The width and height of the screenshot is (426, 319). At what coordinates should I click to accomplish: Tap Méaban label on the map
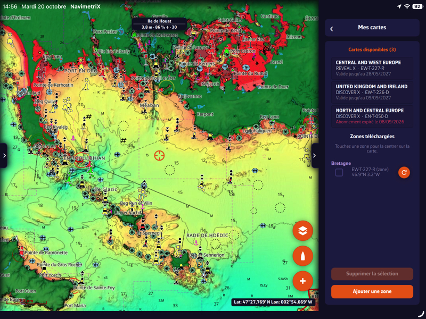tap(150, 105)
